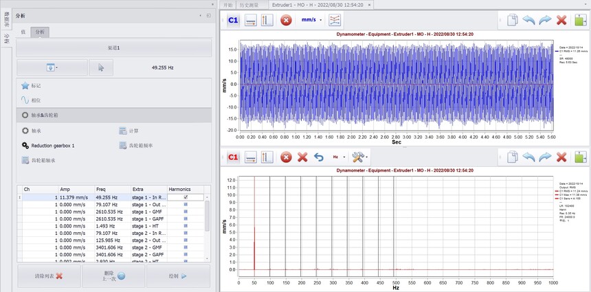
Task: Click the red circle X icon in the spectrum toolbar
Action: tap(286, 157)
